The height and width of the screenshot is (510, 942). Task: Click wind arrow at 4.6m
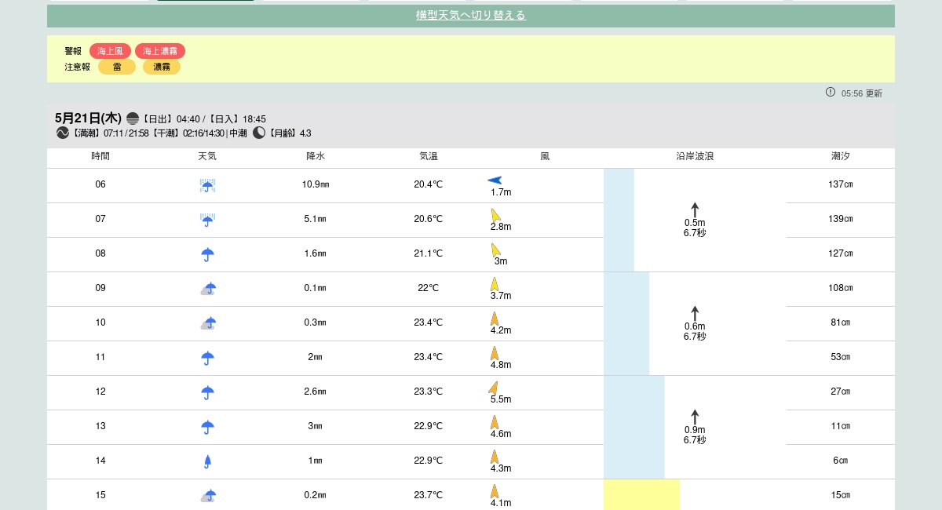495,422
